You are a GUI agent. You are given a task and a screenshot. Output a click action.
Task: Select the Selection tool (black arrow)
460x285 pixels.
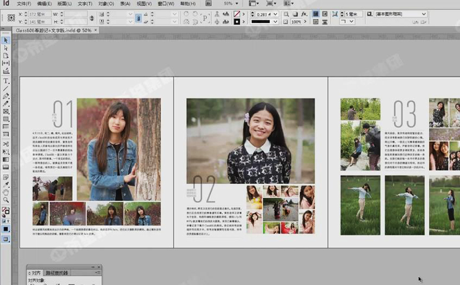coord(6,40)
